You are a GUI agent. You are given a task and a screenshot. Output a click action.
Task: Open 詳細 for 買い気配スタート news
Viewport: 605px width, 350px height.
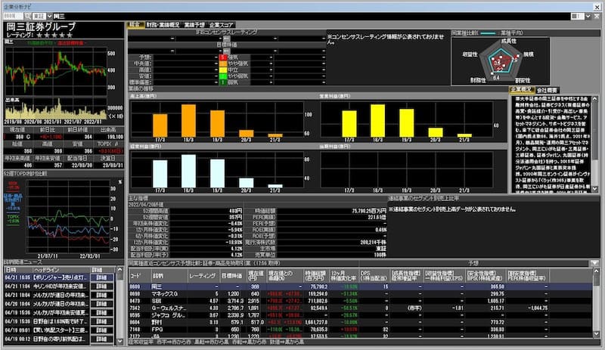(102, 330)
